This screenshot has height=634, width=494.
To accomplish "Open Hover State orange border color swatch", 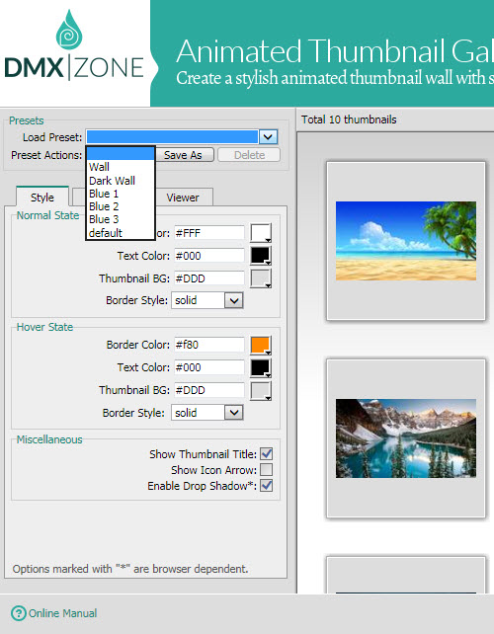I will [x=261, y=345].
